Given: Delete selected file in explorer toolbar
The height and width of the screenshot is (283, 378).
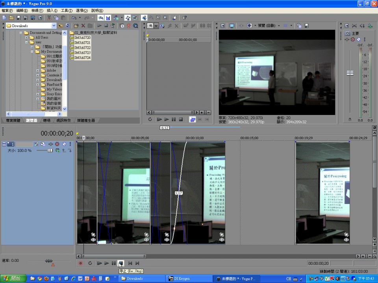Looking at the screenshot, I should tap(83, 26).
